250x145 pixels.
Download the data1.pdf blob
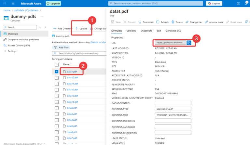coord(146,22)
